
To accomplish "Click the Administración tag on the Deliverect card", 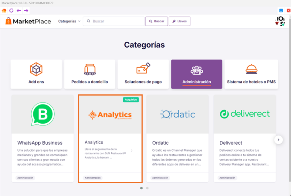I will [227, 178].
